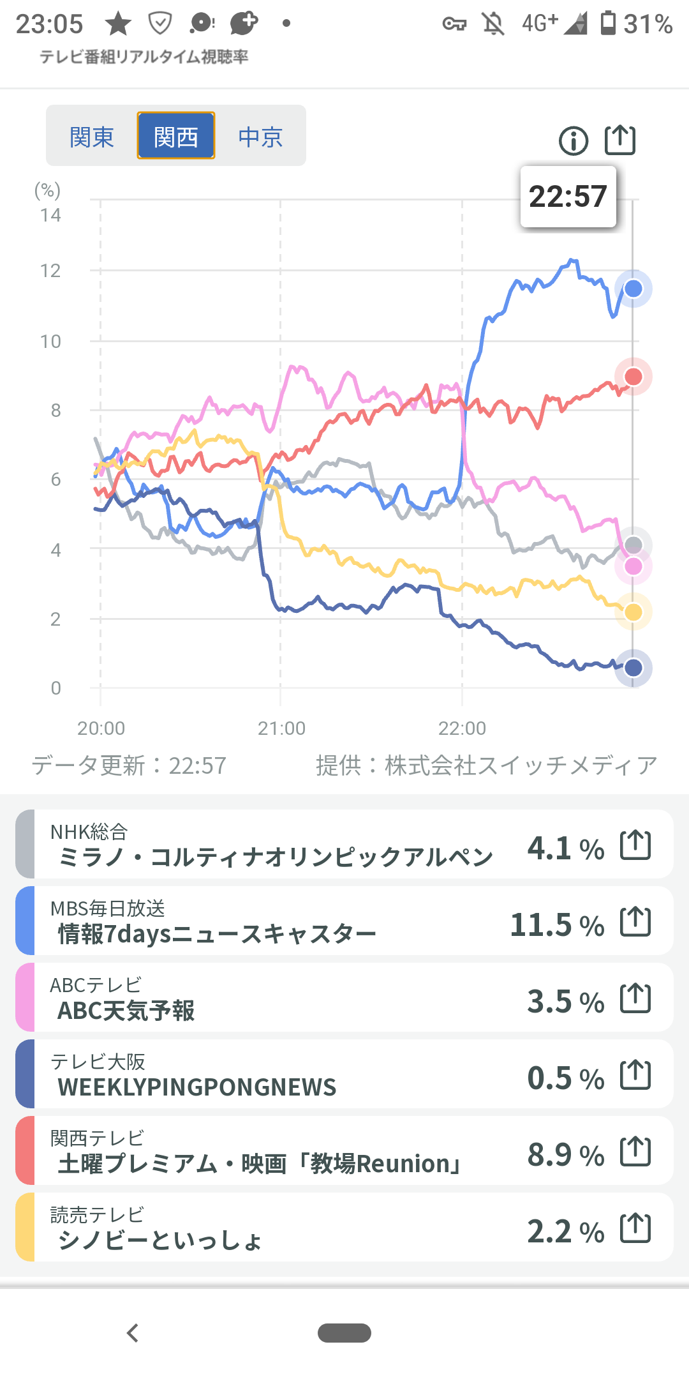Share the ABCテレビ weather rating
The image size is (689, 1379).
coord(635,998)
